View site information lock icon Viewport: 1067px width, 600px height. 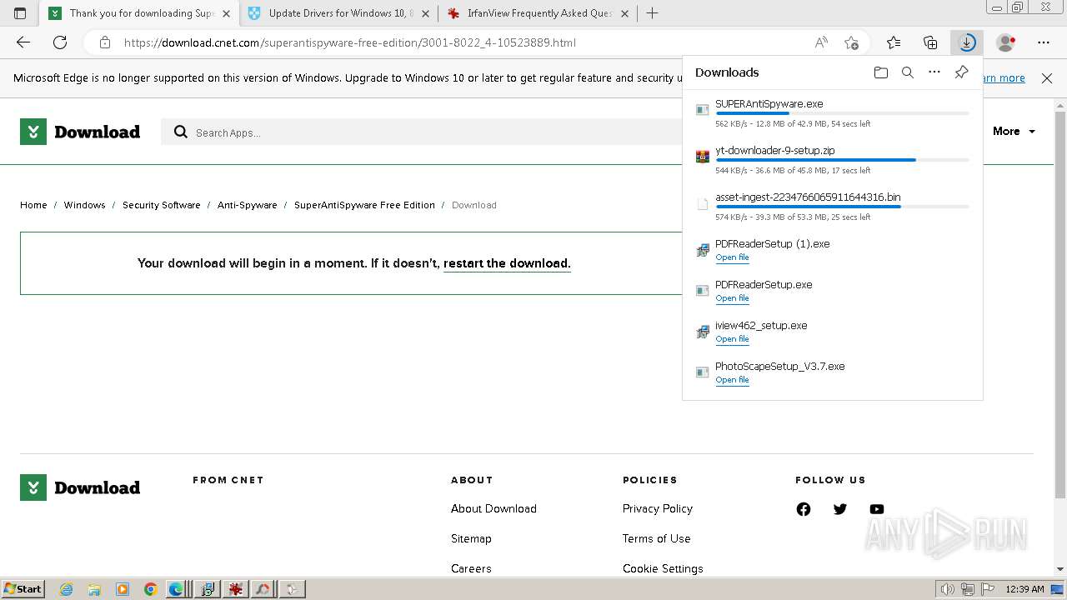[104, 42]
